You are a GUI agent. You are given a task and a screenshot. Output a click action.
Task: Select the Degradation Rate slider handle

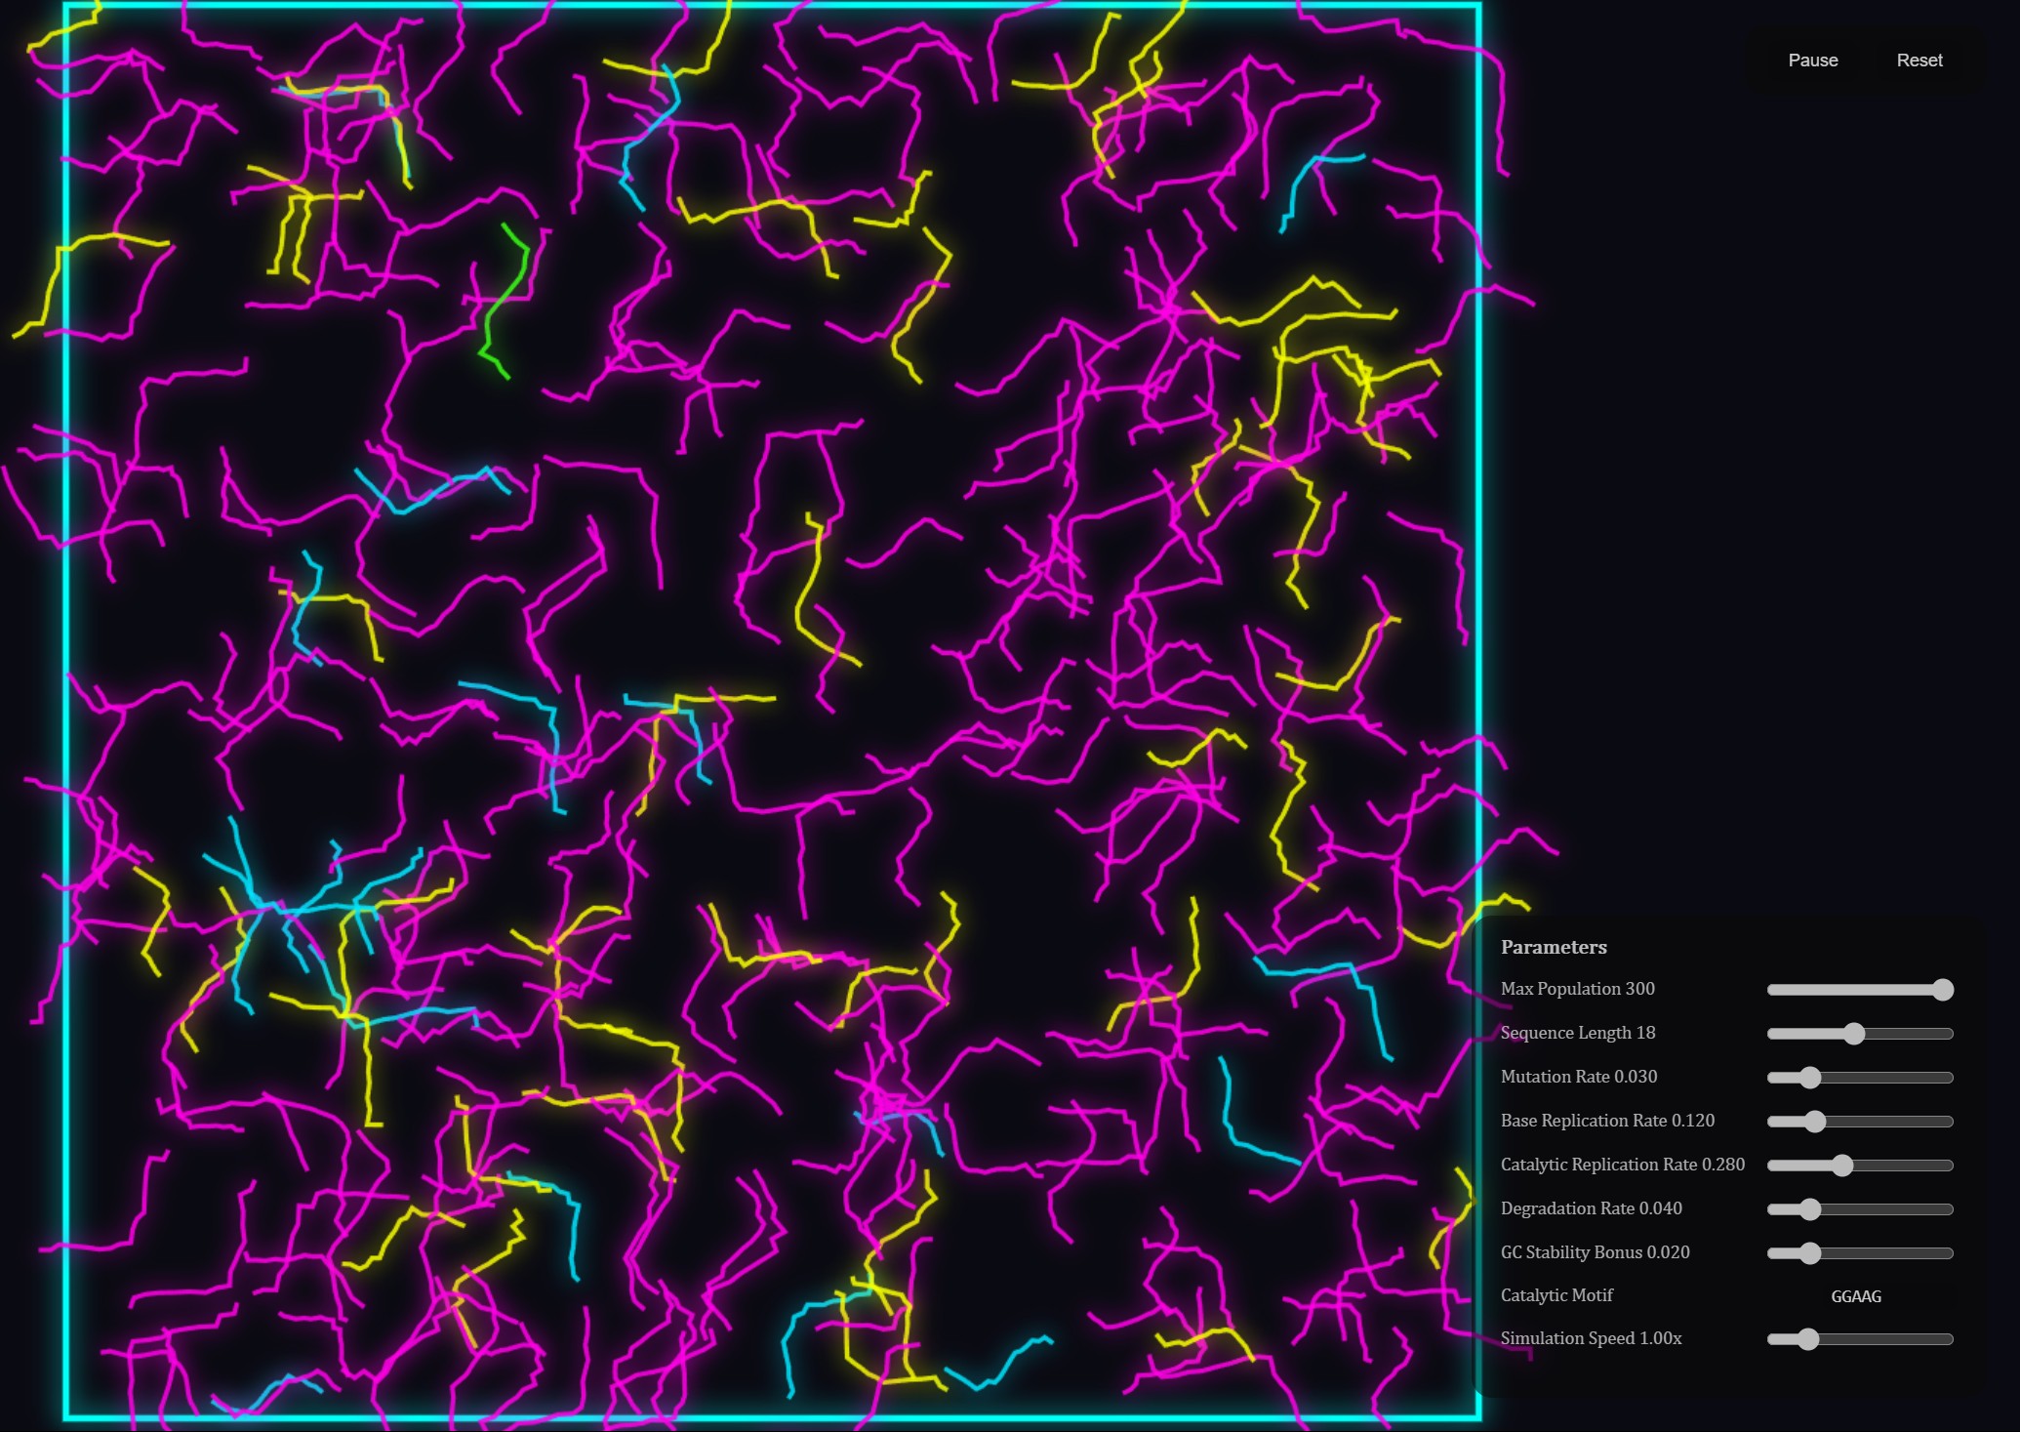pos(1810,1209)
